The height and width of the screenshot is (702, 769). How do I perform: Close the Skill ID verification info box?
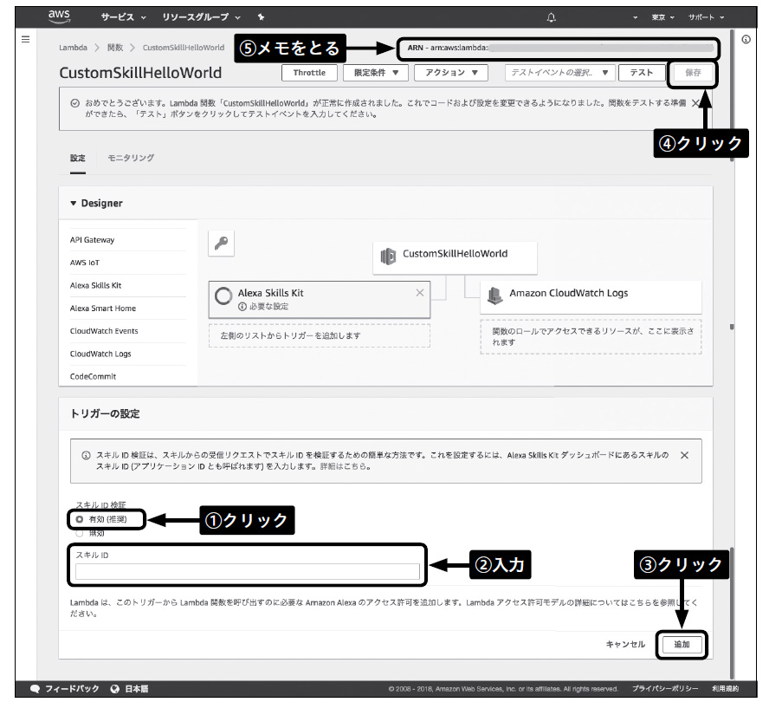[684, 455]
